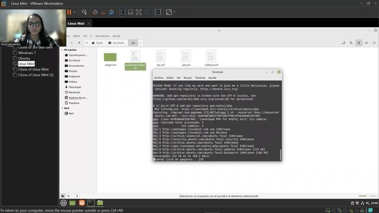379x213 pixels.
Task: Click the Send Ctrl+Alt+Del toolbar icon
Action: (x=84, y=12)
